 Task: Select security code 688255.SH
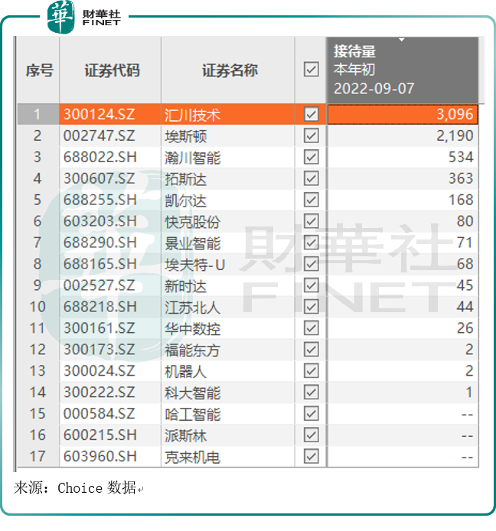(x=100, y=200)
